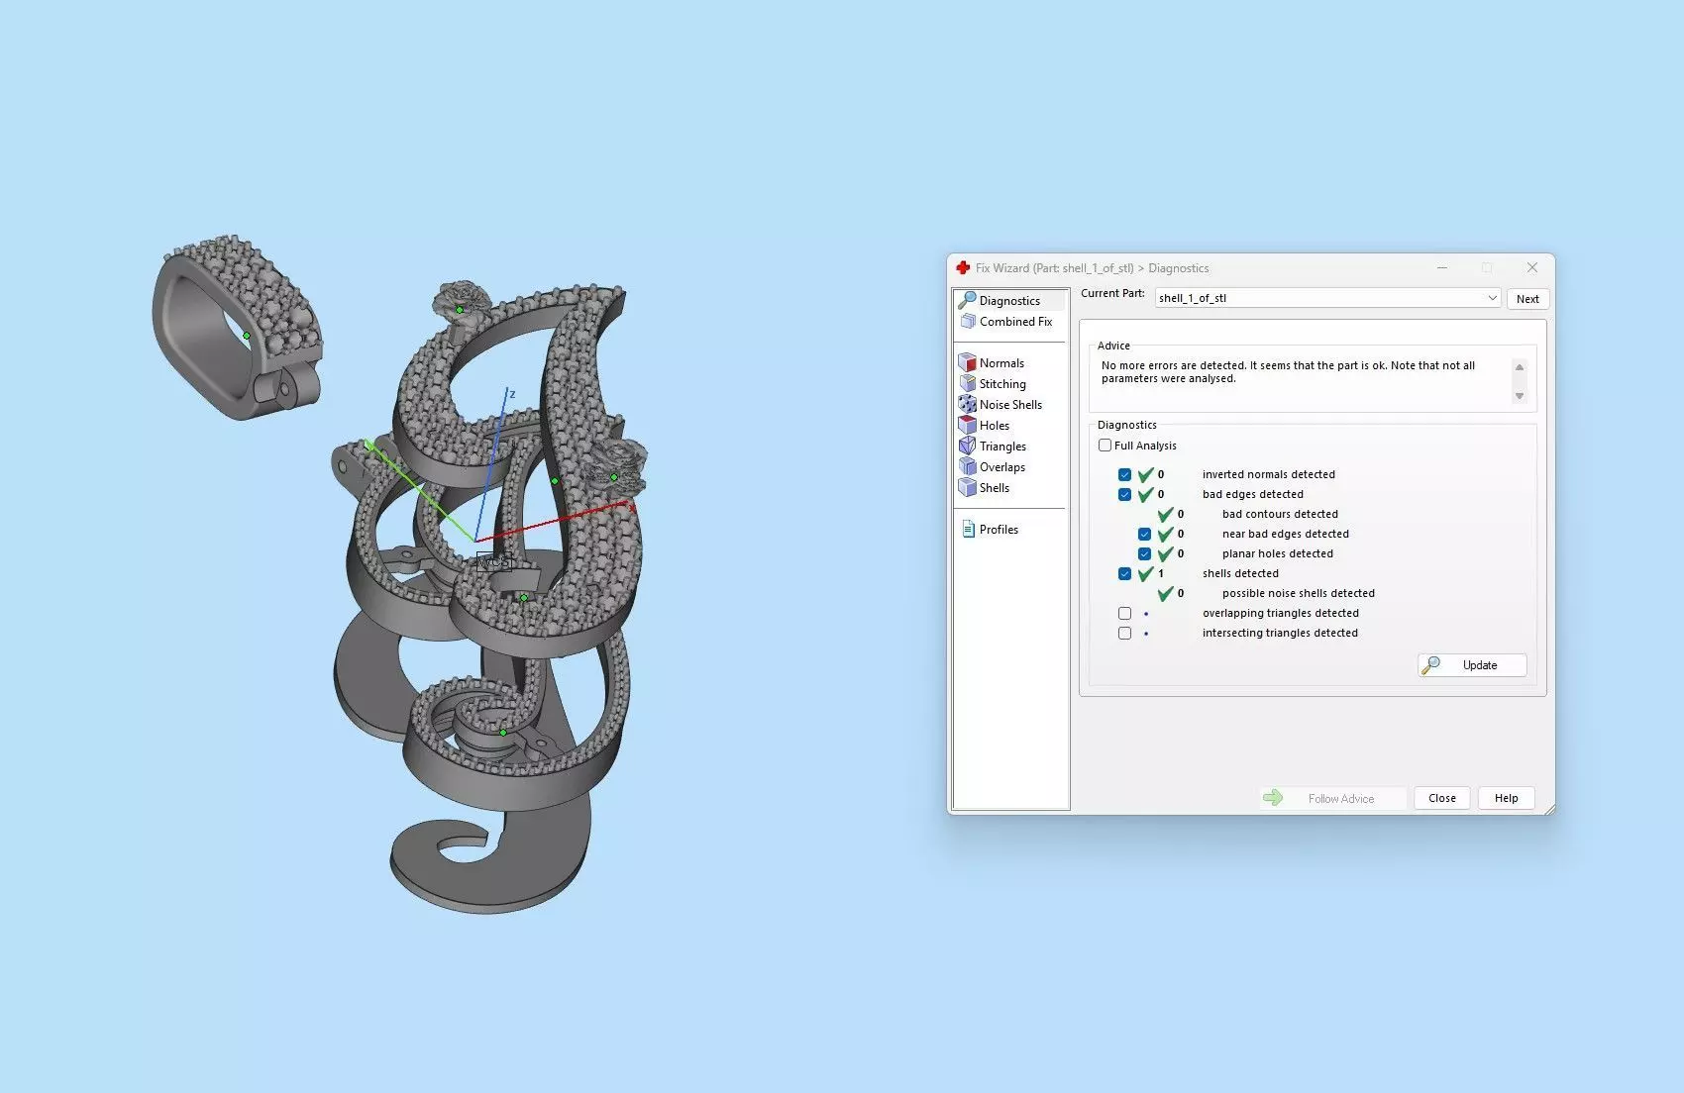Click the Next part button

click(1527, 299)
